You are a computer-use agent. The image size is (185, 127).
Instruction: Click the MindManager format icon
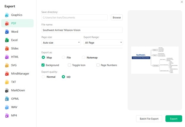click(7, 74)
